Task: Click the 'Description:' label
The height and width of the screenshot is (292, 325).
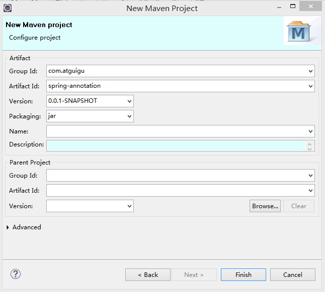Action: [x=26, y=144]
